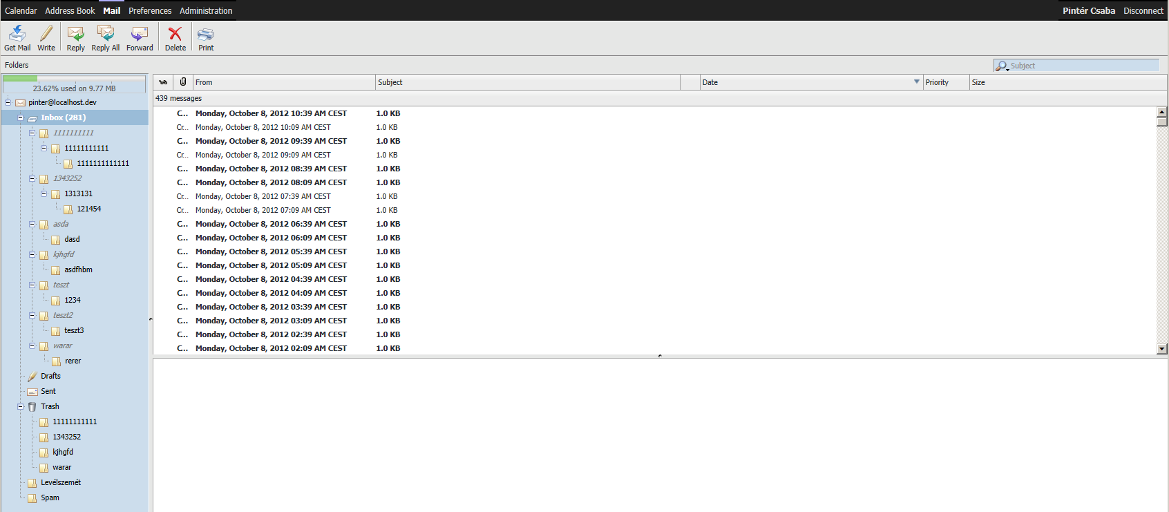Screen dimensions: 1169x512
Task: Click the Reply All icon
Action: (x=106, y=34)
